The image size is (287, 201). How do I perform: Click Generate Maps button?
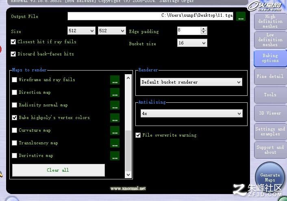click(x=270, y=177)
